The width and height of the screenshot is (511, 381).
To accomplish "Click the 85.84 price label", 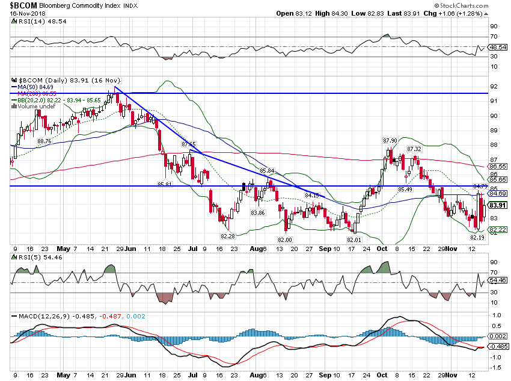I will 267,170.
